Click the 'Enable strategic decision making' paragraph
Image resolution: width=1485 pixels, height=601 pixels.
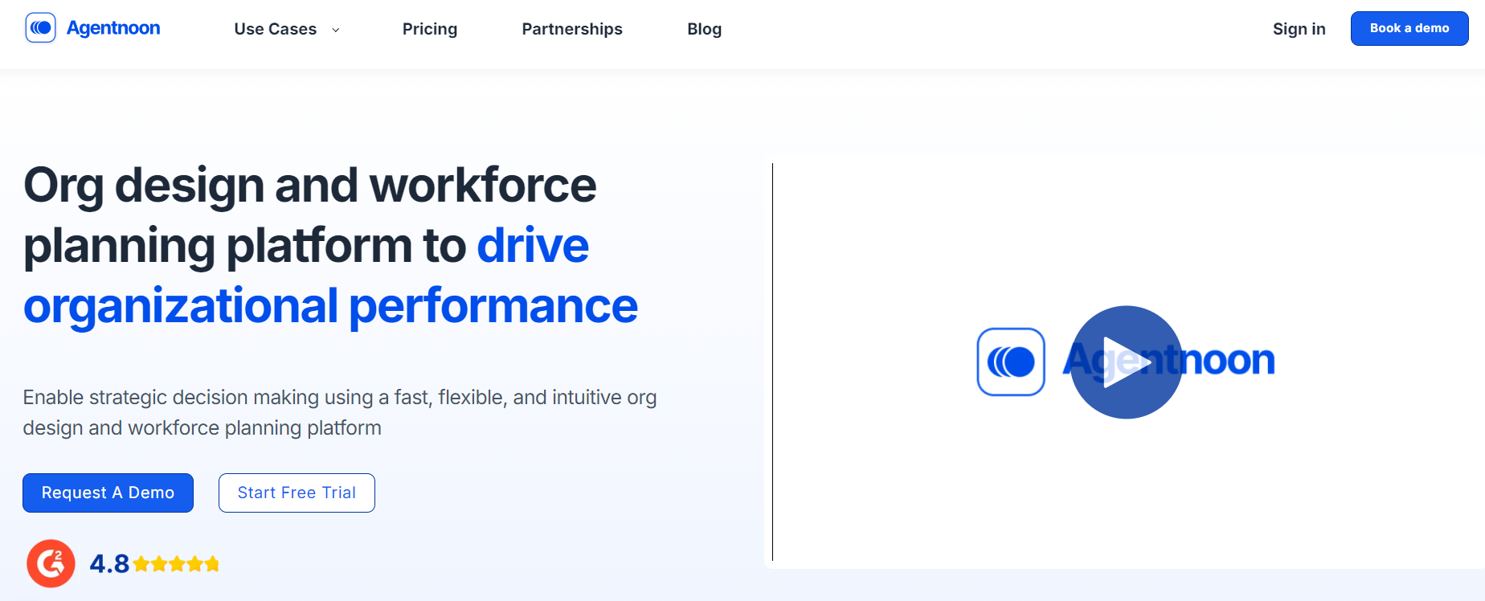click(x=340, y=412)
